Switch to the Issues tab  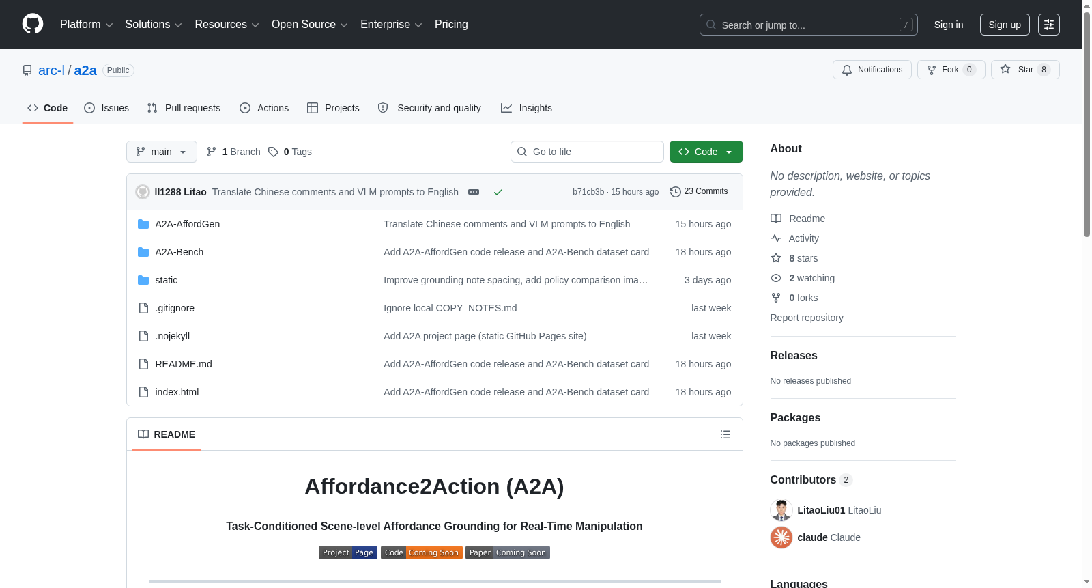(106, 108)
